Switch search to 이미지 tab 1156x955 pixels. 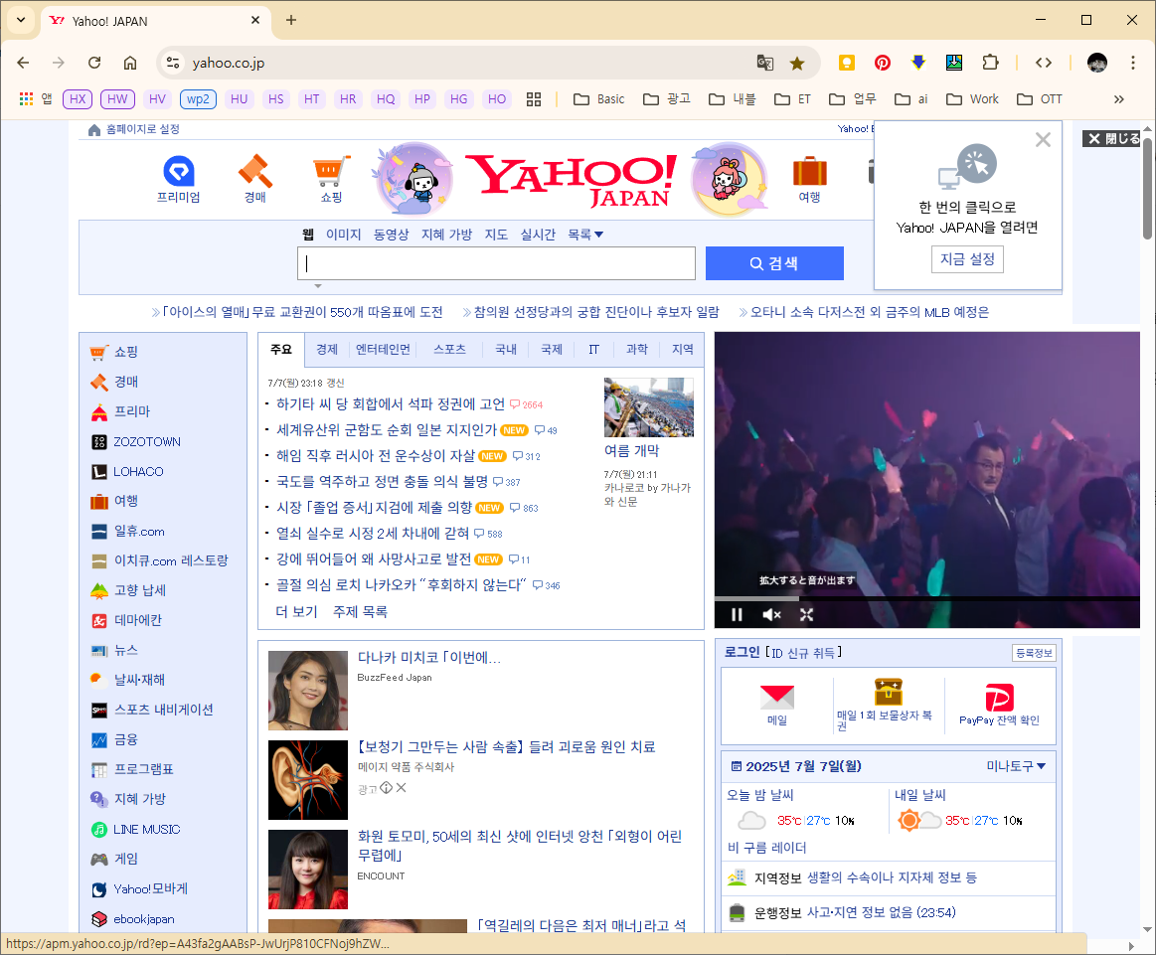click(344, 235)
